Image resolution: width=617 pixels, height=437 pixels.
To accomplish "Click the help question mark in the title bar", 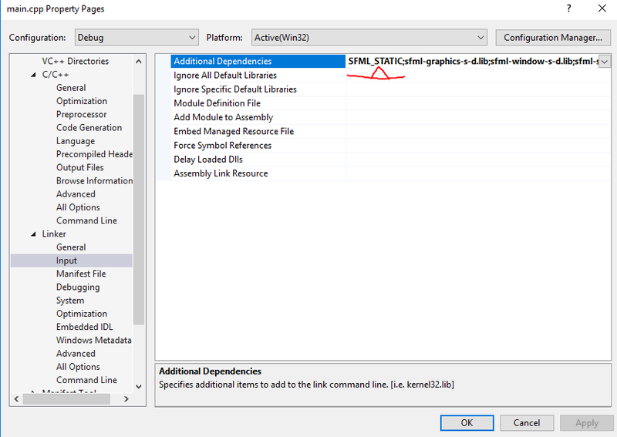I will (x=568, y=8).
